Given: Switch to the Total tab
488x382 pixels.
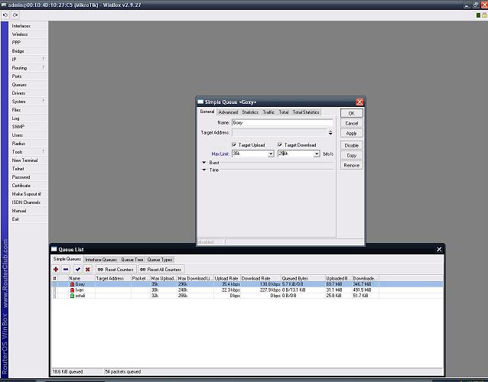Looking at the screenshot, I should pos(284,112).
